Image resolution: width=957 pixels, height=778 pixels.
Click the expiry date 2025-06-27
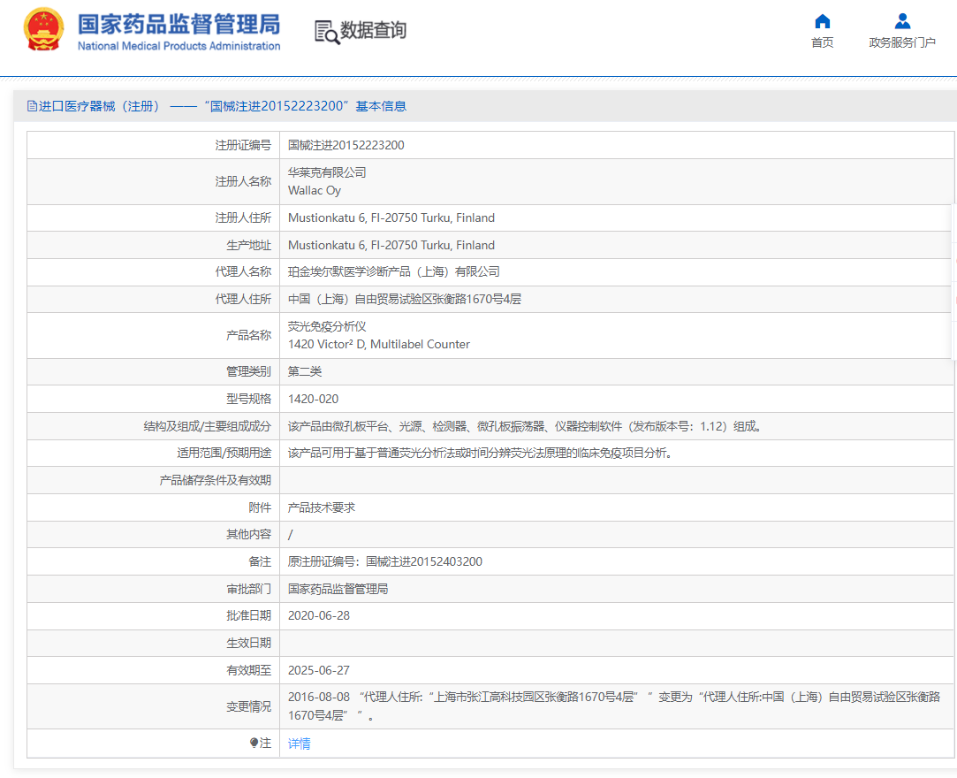319,670
